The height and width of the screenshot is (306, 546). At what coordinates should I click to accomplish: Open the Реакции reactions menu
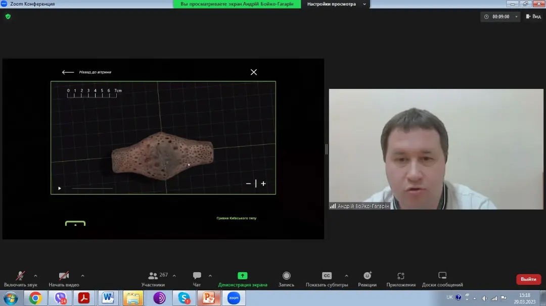click(367, 276)
